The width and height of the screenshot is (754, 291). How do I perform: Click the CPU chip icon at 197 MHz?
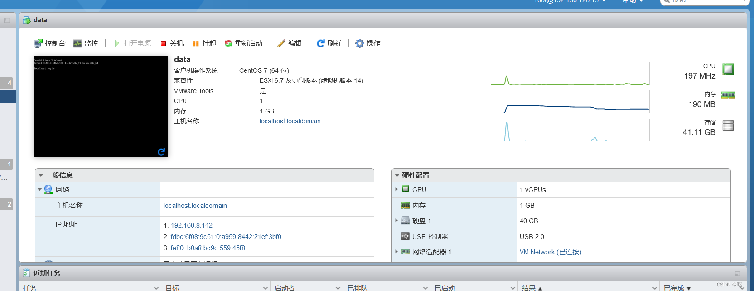point(728,69)
